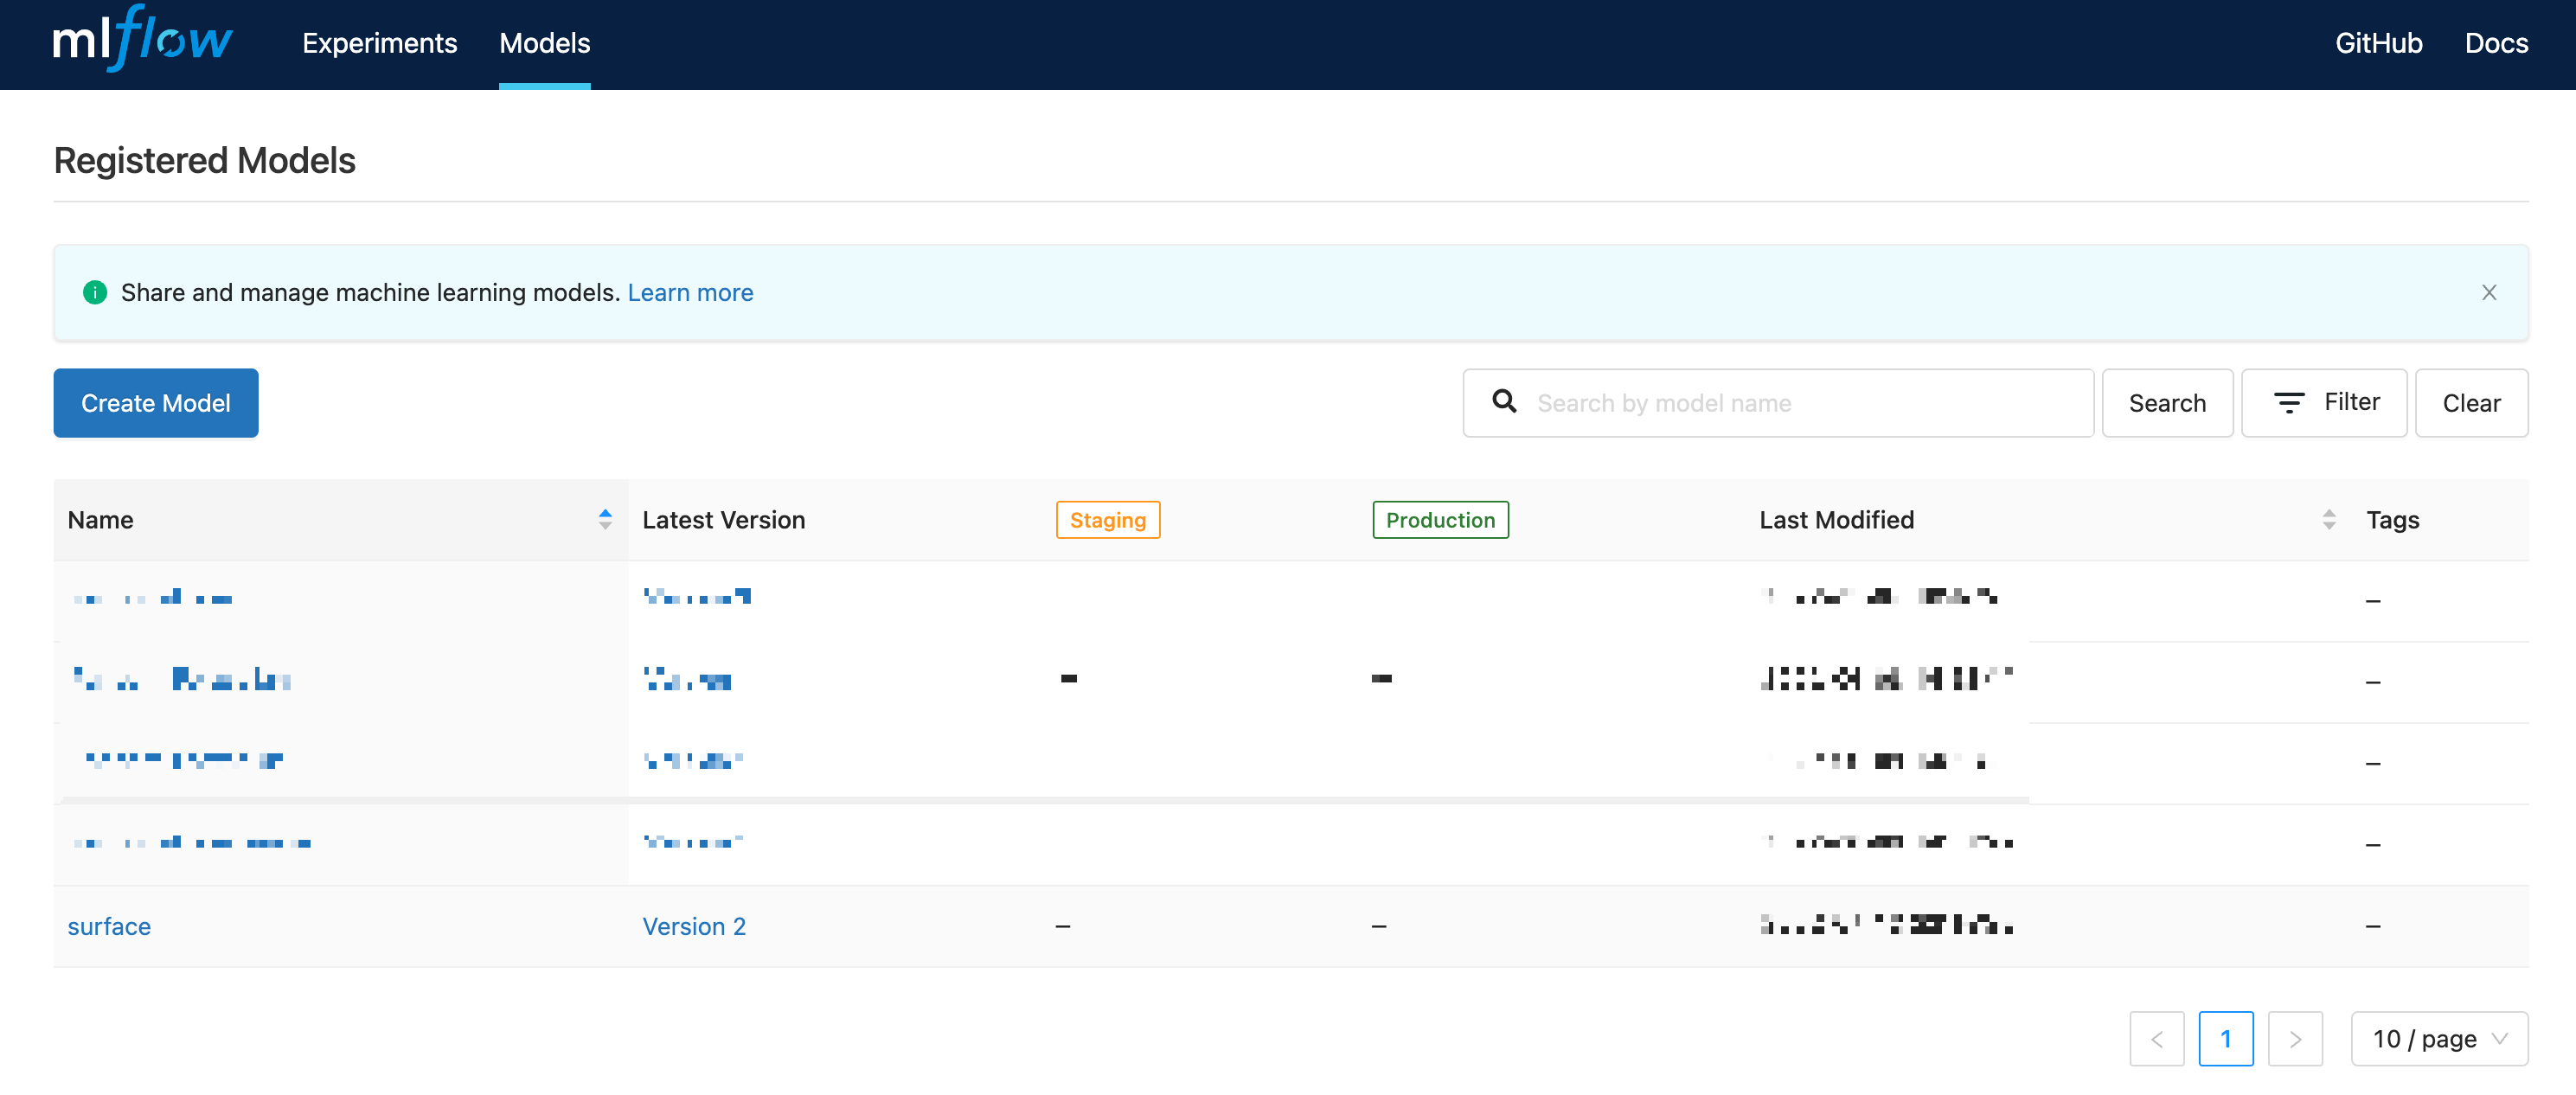Screen dimensions: 2576x1095
Task: Go to previous page arrow
Action: click(2156, 1038)
